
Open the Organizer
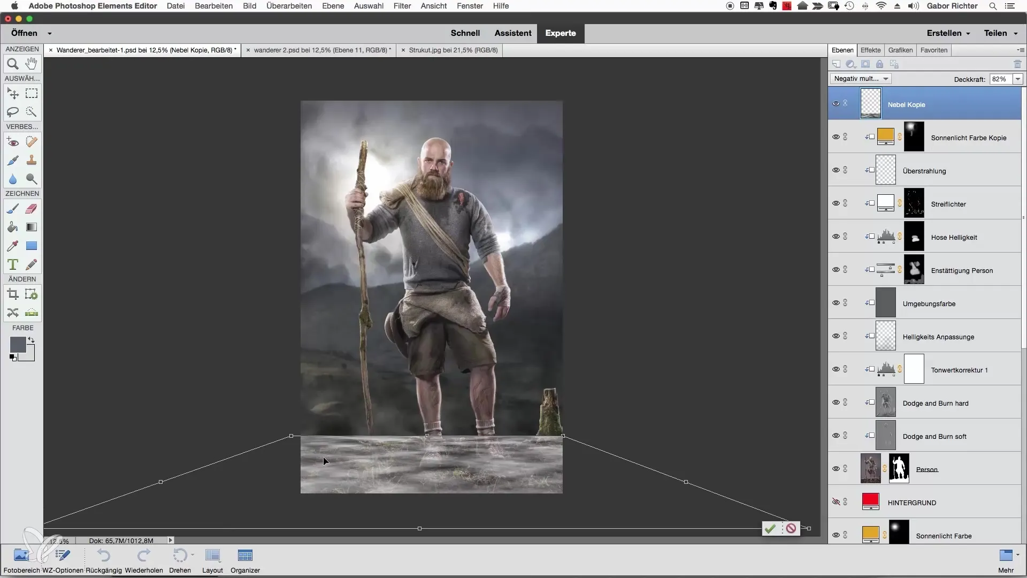click(x=245, y=560)
